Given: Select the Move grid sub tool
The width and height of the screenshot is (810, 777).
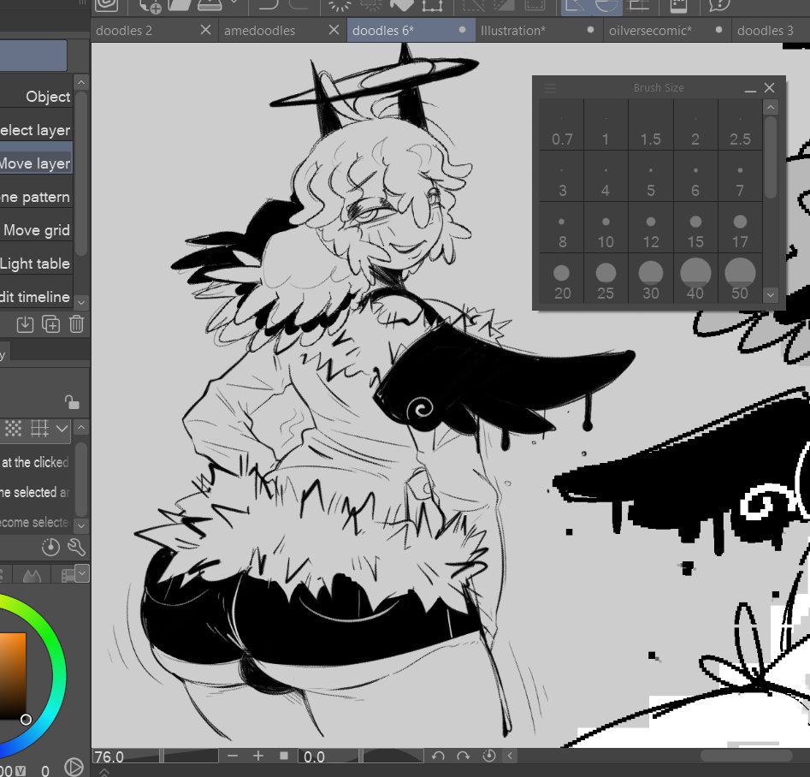Looking at the screenshot, I should click(x=36, y=230).
